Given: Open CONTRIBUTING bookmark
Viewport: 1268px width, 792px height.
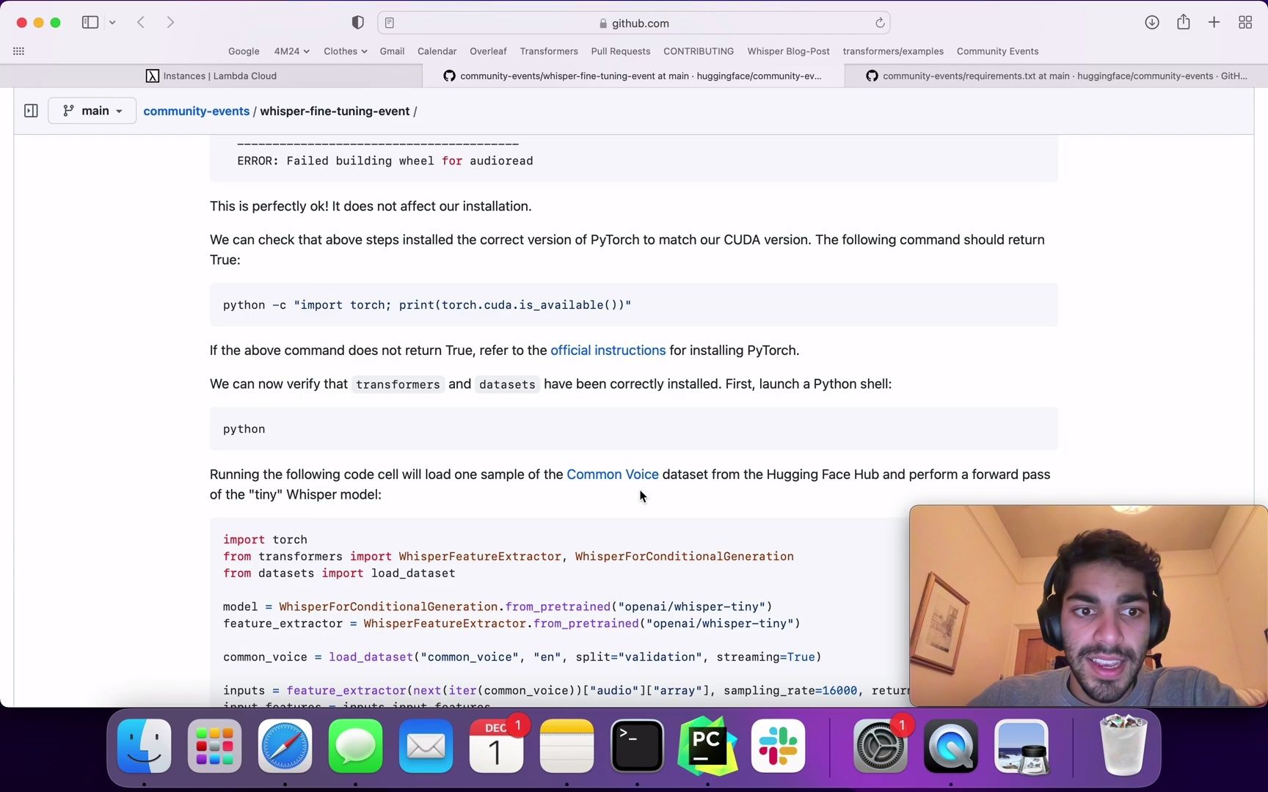Looking at the screenshot, I should click(x=699, y=51).
